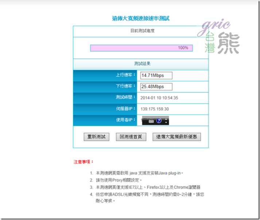Click the download speed 25.48Mbps field
The width and height of the screenshot is (260, 220).
pyautogui.click(x=156, y=87)
